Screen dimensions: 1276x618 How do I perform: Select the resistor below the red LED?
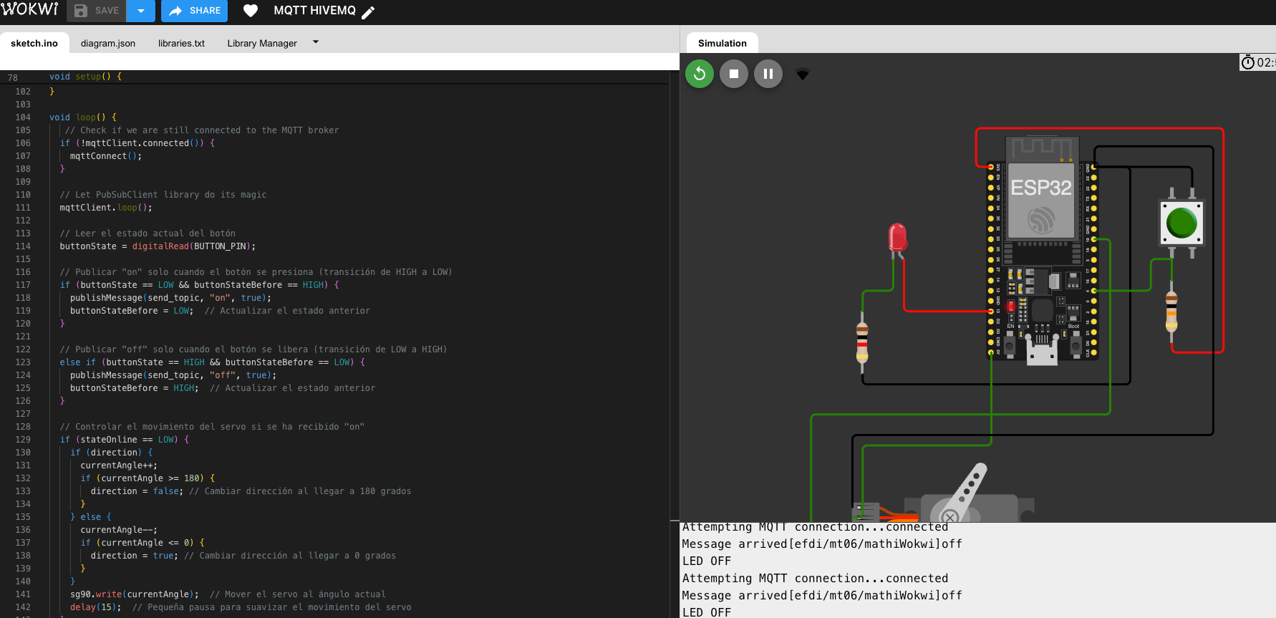tap(862, 342)
